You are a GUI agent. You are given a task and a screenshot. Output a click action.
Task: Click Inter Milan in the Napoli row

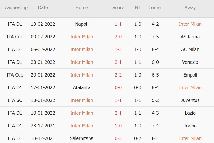[190, 24]
